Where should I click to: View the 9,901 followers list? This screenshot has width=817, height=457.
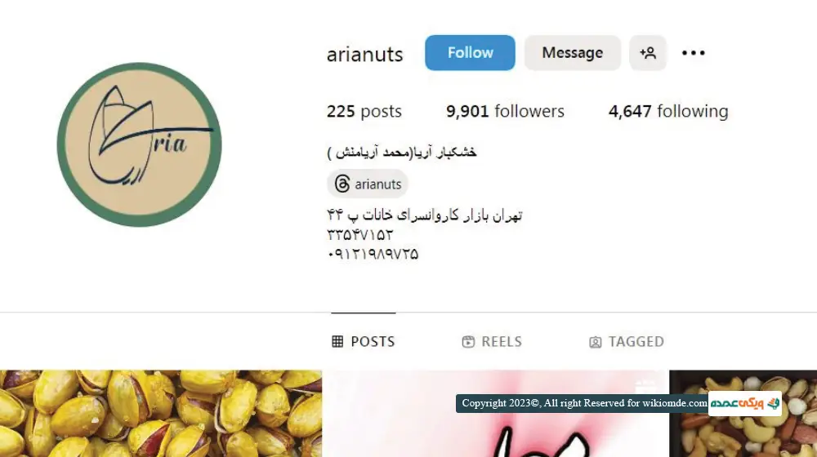coord(505,111)
